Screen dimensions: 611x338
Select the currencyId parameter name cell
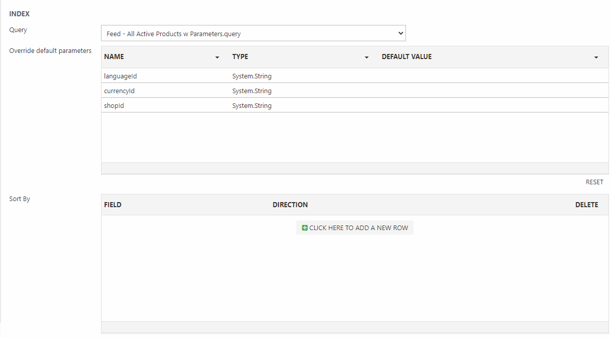coord(119,91)
